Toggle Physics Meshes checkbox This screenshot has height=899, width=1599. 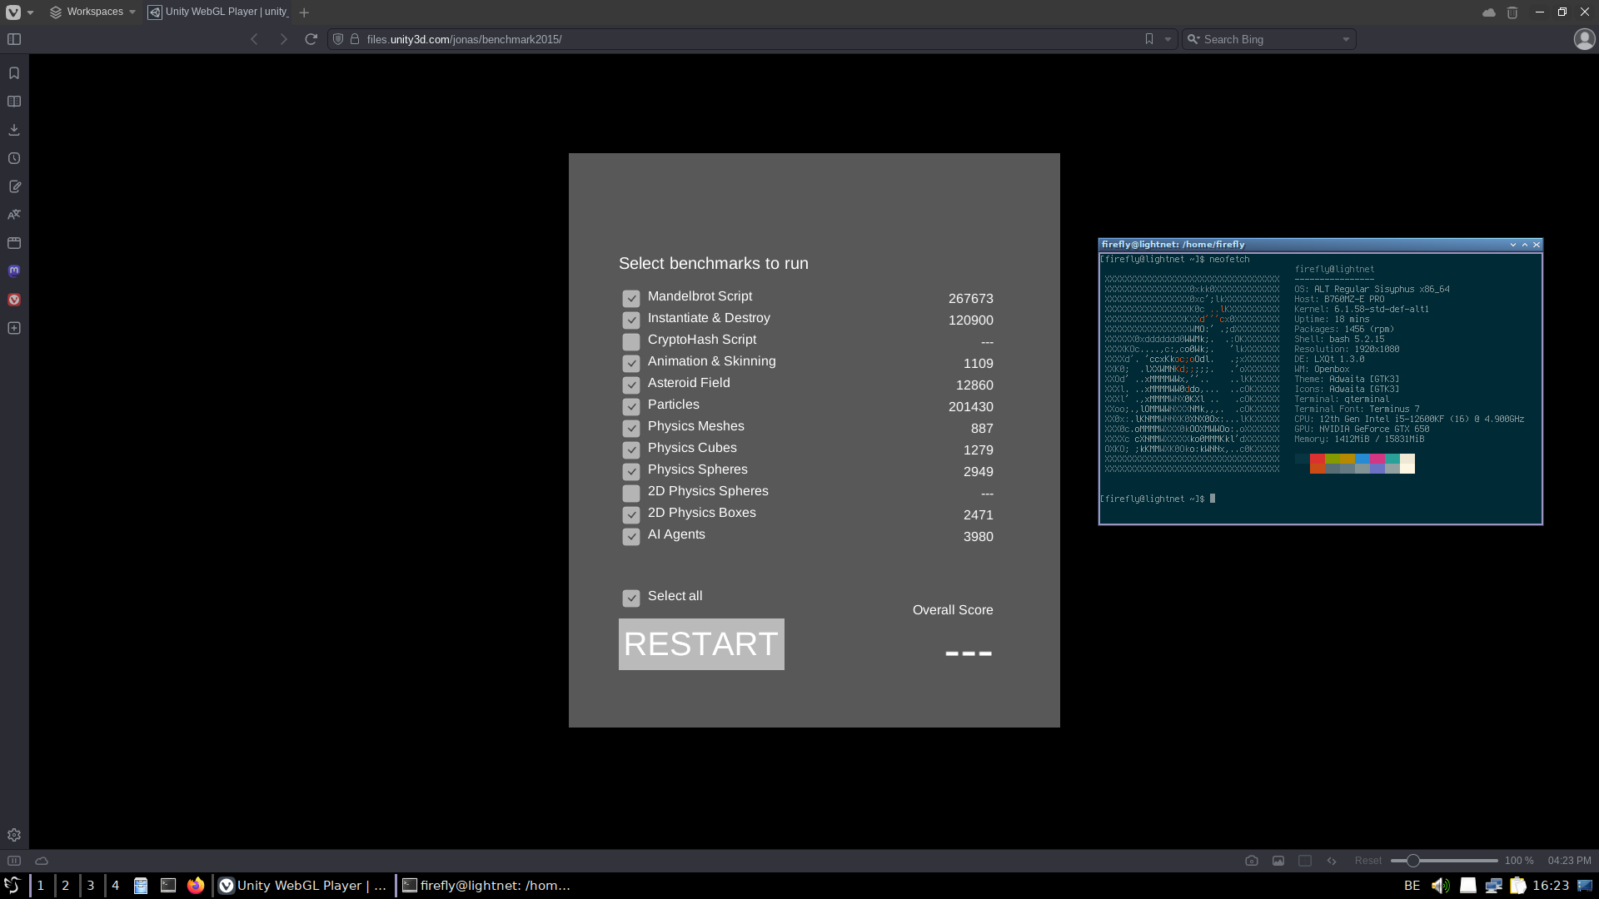pos(631,428)
